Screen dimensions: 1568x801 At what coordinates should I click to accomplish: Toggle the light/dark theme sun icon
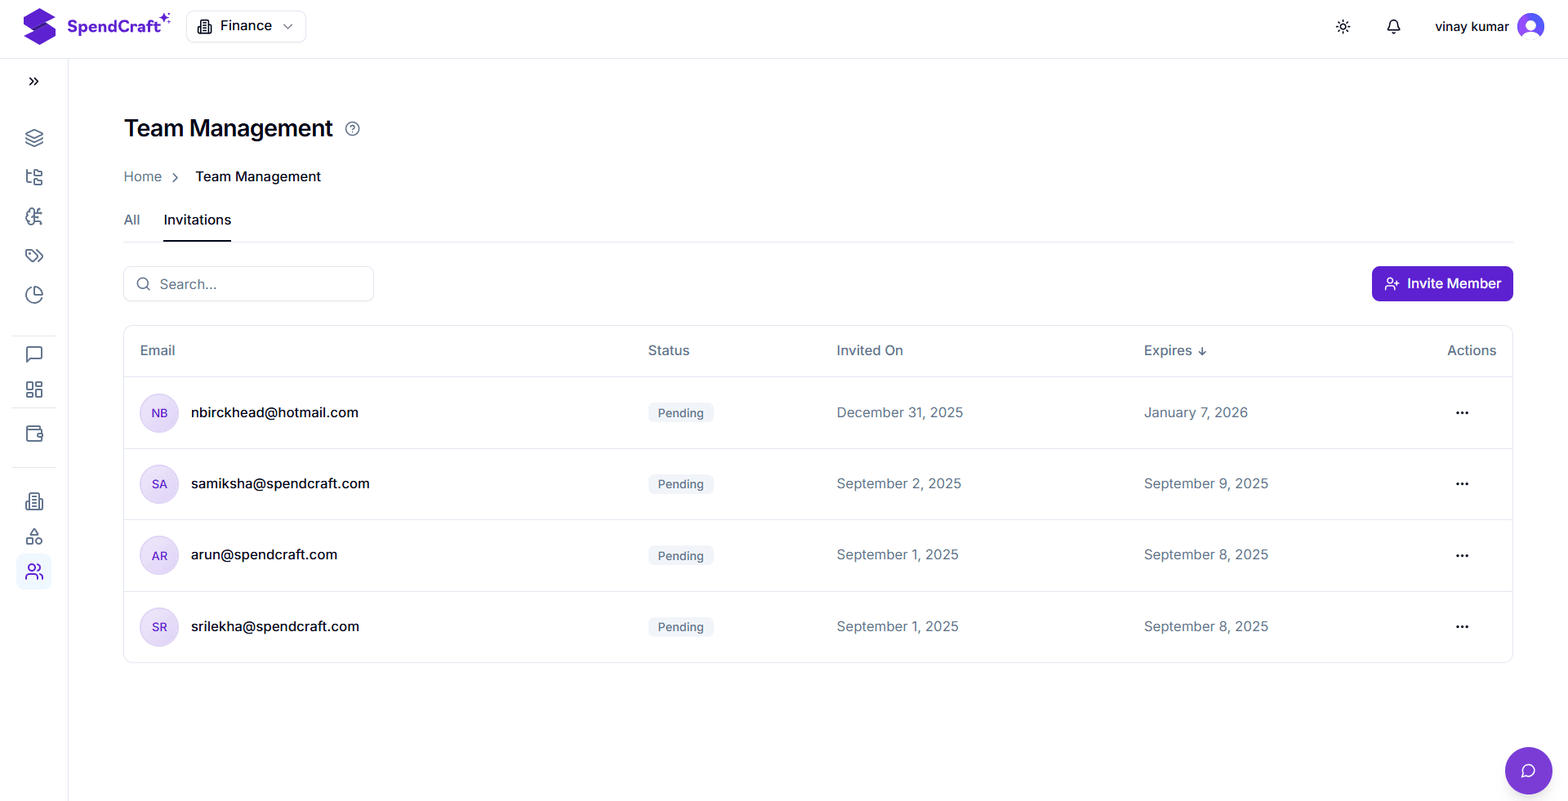click(1343, 27)
